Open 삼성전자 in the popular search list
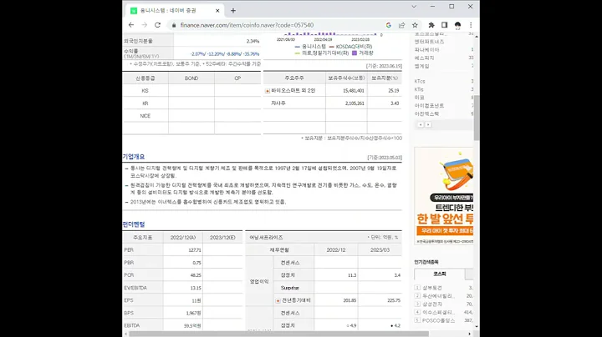Image resolution: width=602 pixels, height=337 pixels. coord(432,304)
